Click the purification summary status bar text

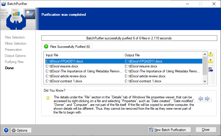129,38
